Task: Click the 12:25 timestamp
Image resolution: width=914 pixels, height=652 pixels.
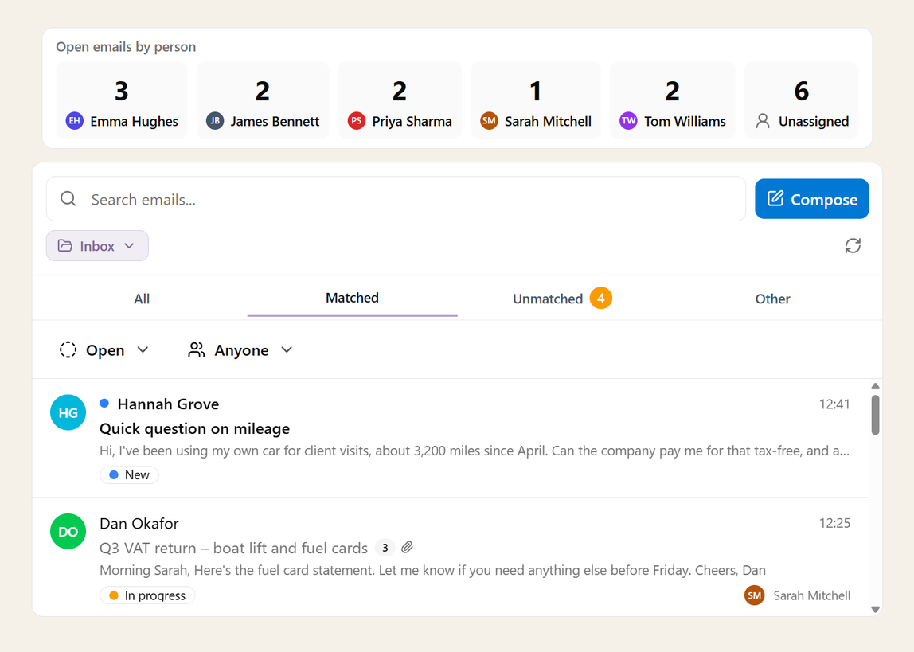Action: pos(834,523)
